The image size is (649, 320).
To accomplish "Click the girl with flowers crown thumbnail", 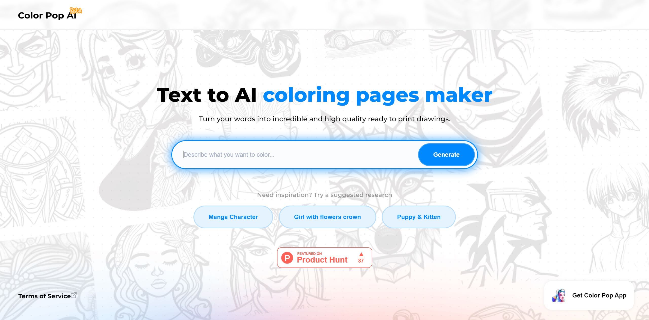I will click(x=327, y=217).
